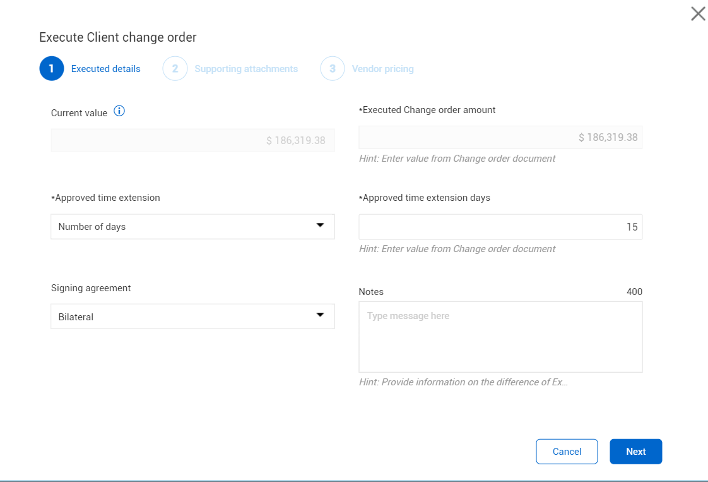Click inside the Notes message text area

(x=500, y=337)
